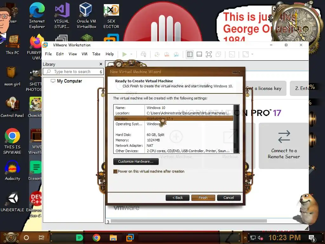Click Finish to create the VM
The height and width of the screenshot is (244, 325).
[203, 198]
